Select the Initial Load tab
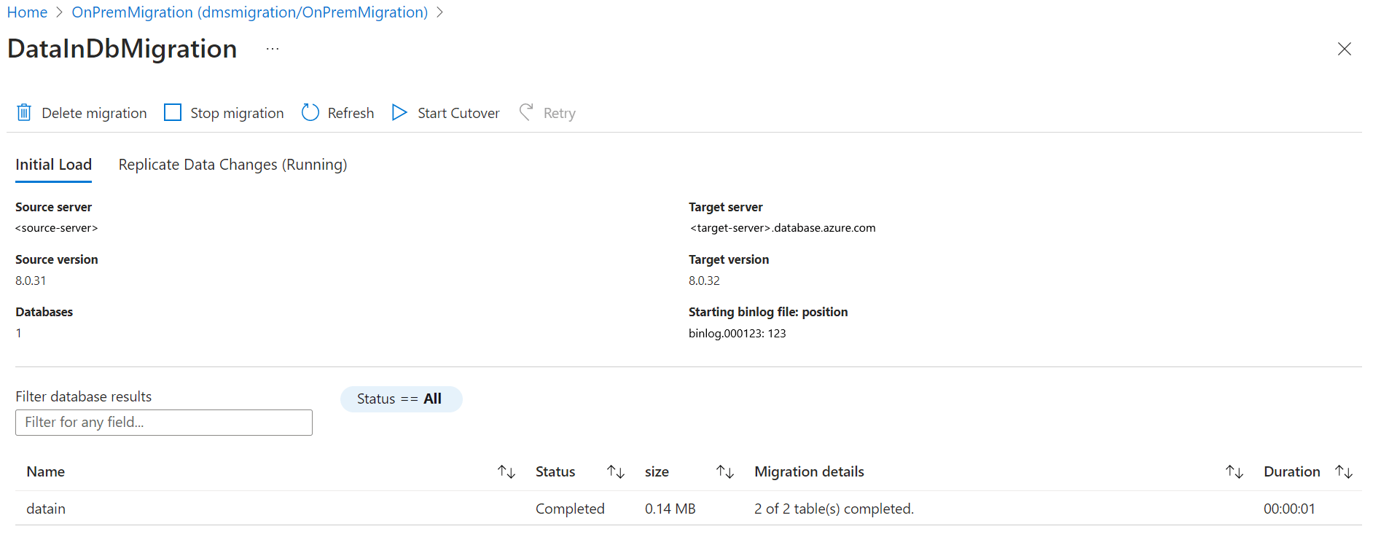This screenshot has height=545, width=1373. pos(54,165)
